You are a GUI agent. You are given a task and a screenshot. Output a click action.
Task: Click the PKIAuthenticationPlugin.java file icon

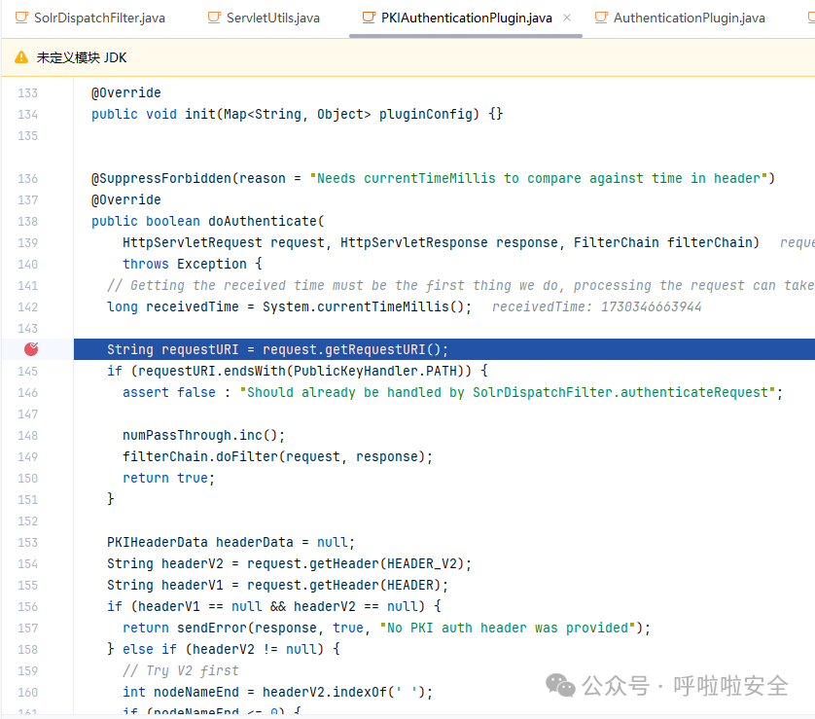coord(369,18)
